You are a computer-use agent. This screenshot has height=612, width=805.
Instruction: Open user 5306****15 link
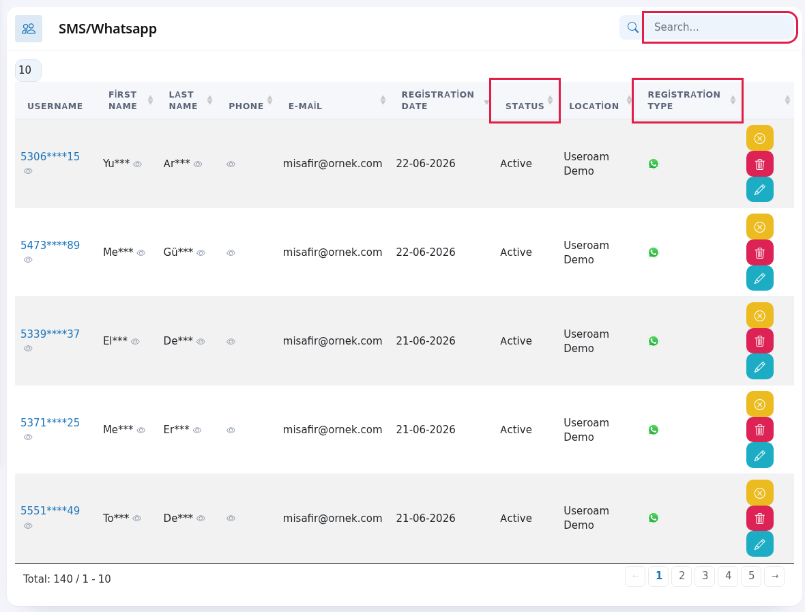point(50,157)
